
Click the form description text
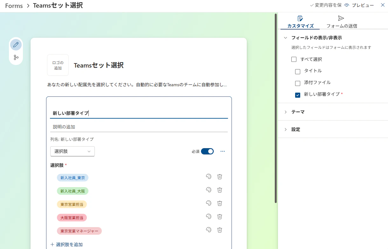coord(137,85)
